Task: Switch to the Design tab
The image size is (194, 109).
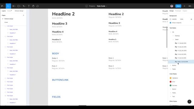Action: [172, 11]
